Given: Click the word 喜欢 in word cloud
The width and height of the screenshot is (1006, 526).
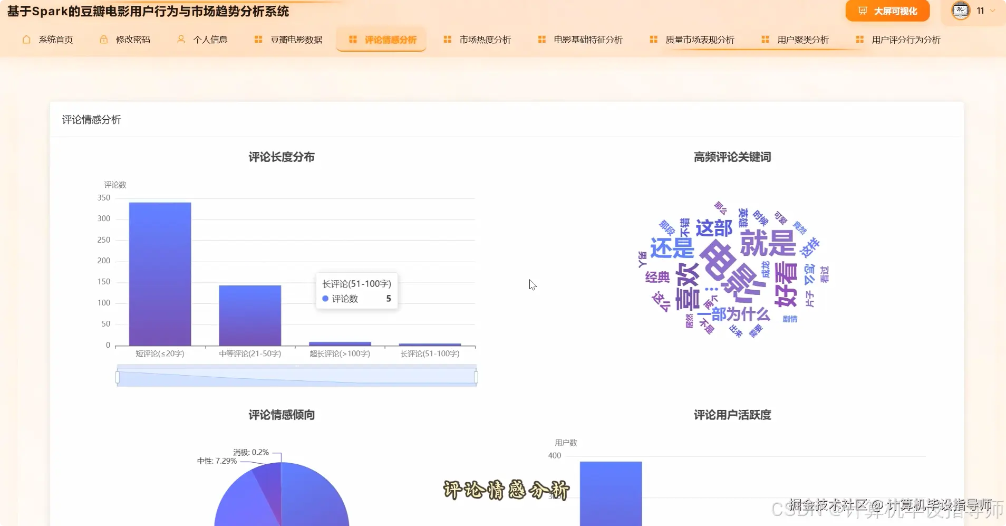Looking at the screenshot, I should [x=688, y=286].
